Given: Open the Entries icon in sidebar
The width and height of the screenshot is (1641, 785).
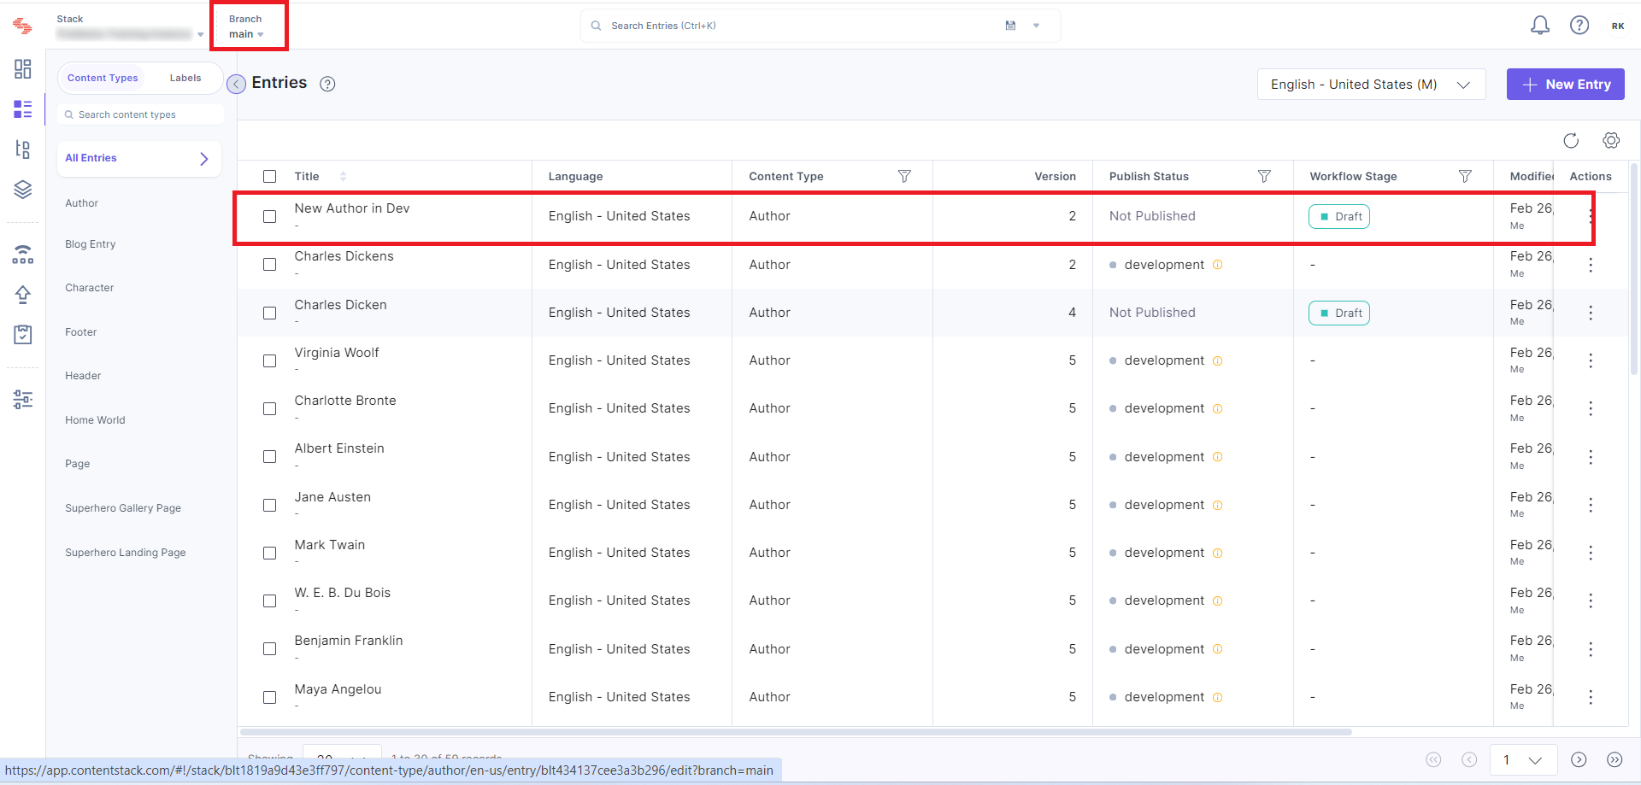Looking at the screenshot, I should [x=23, y=108].
